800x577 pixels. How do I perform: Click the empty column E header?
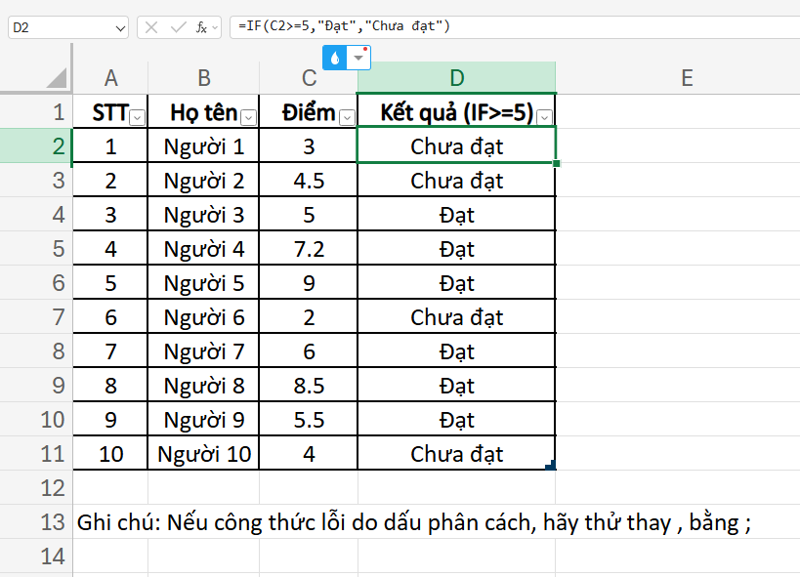tap(687, 76)
